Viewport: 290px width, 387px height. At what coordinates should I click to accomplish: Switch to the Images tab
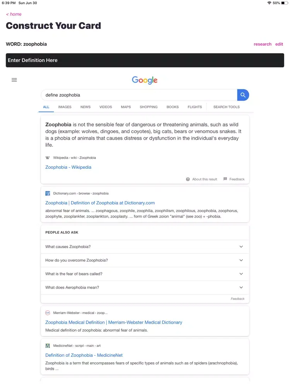pyautogui.click(x=65, y=107)
